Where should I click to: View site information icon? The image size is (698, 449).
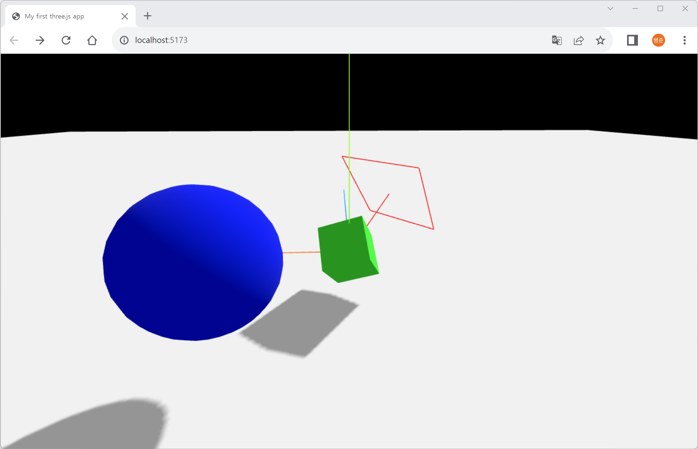pos(124,40)
